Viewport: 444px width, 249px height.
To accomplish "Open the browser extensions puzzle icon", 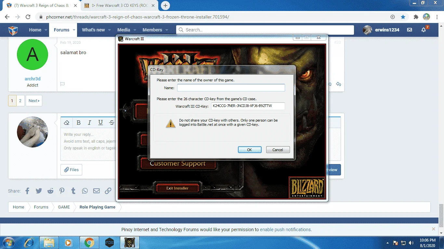I will point(416,17).
